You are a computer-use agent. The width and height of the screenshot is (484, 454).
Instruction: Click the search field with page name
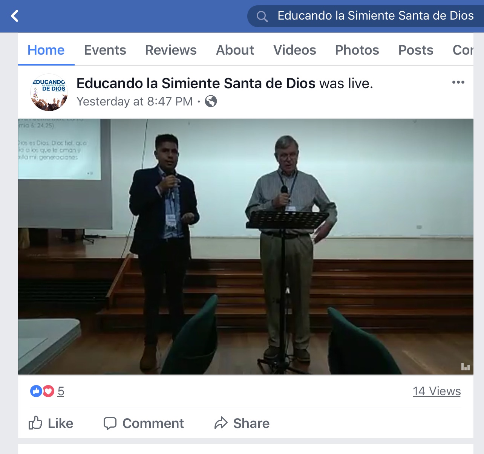click(x=366, y=16)
